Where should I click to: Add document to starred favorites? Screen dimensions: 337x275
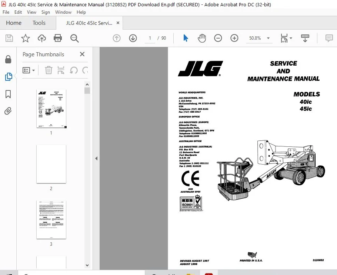25,38
